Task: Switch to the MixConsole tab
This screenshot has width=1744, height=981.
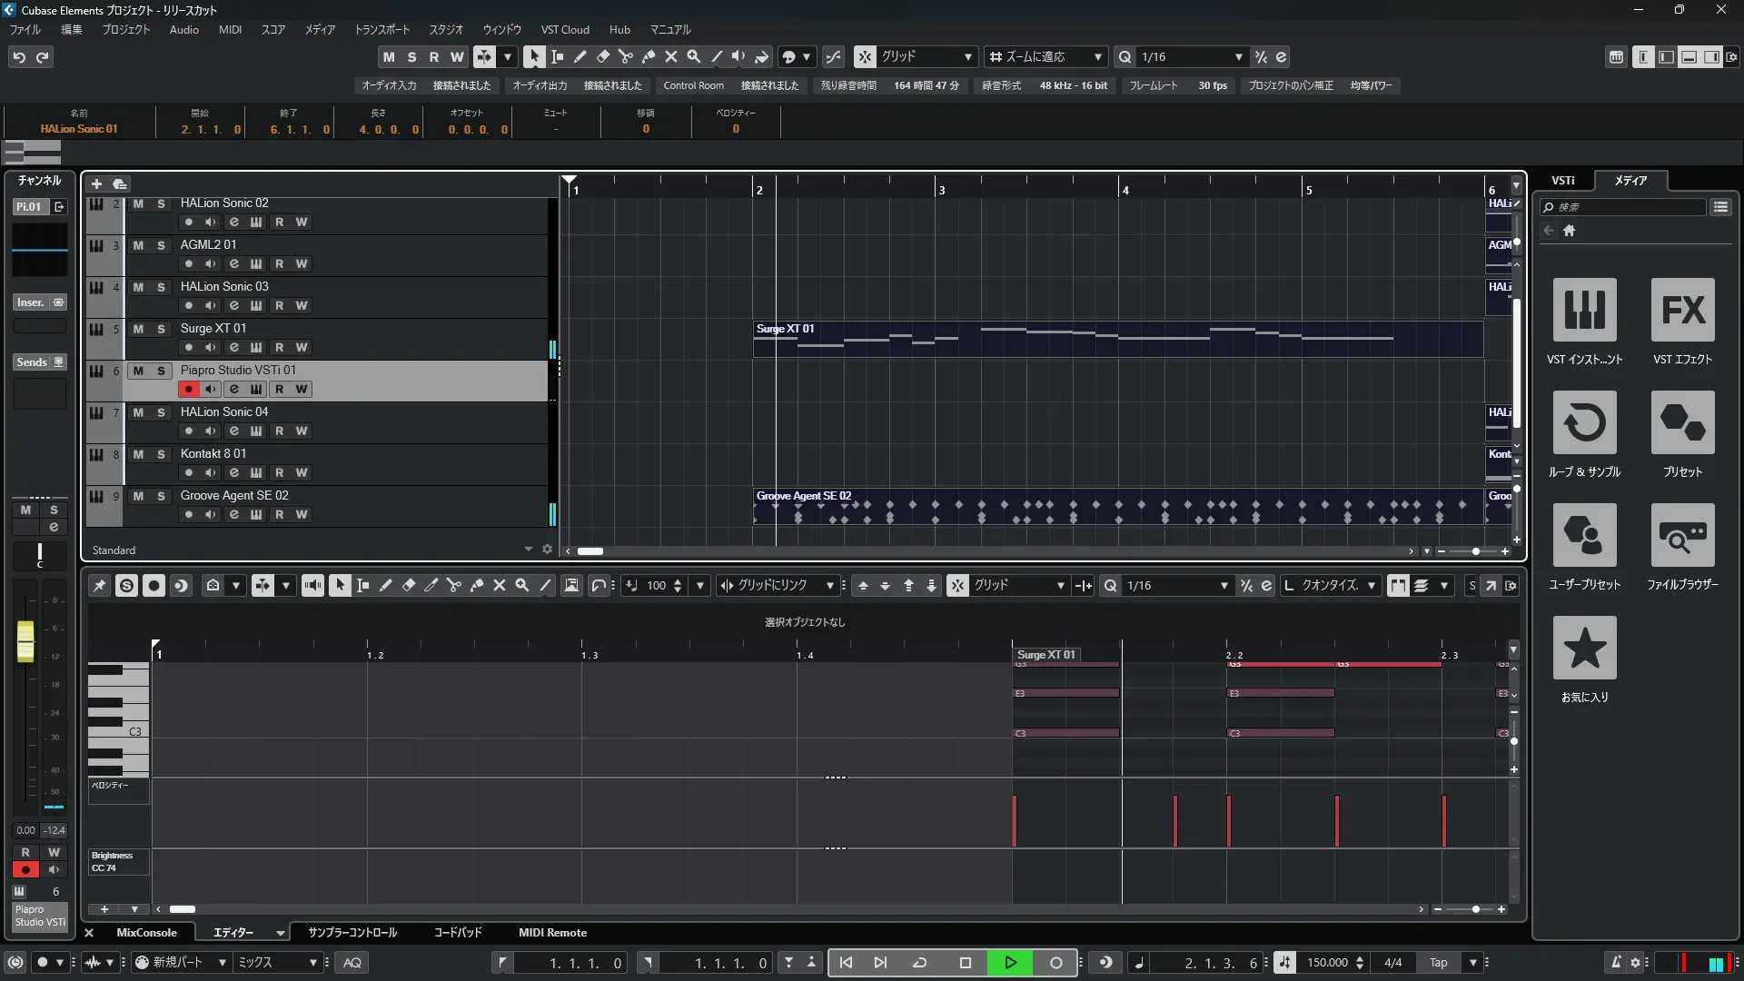Action: (146, 933)
